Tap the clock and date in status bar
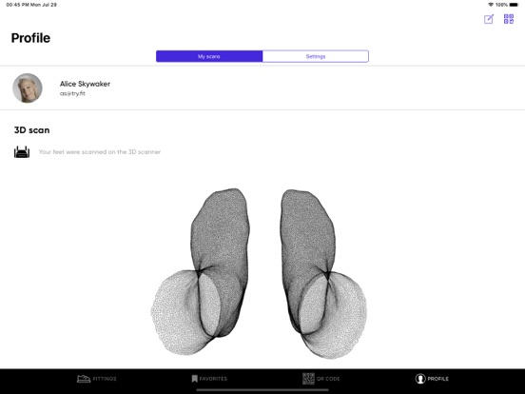Image resolution: width=525 pixels, height=394 pixels. [x=31, y=5]
